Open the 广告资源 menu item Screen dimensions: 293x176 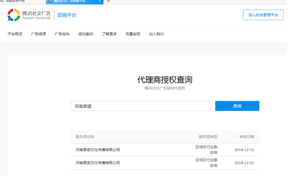(x=38, y=34)
